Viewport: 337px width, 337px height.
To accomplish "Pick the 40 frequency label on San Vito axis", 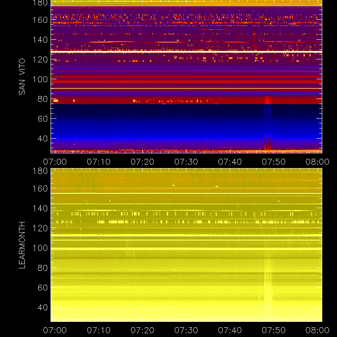I will pyautogui.click(x=43, y=139).
